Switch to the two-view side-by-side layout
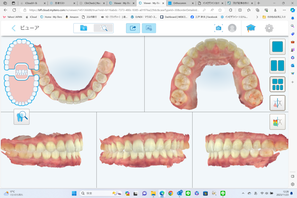The height and width of the screenshot is (198, 297). pos(277,66)
